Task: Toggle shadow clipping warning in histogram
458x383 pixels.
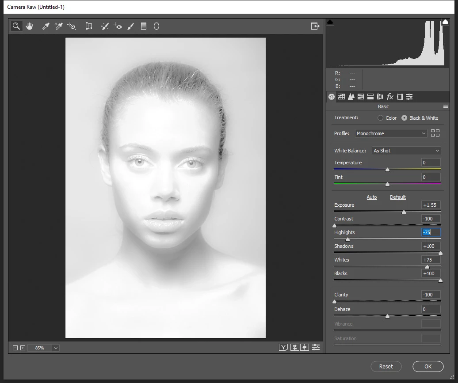Action: click(x=330, y=22)
